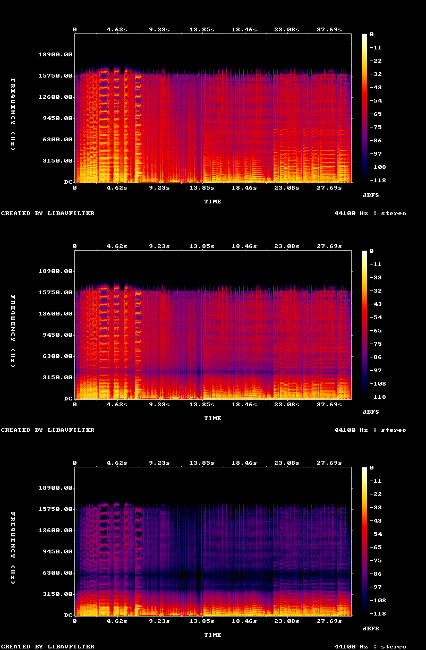Click '18.46s' above the third spectrogram
The width and height of the screenshot is (426, 650).
coord(244,463)
